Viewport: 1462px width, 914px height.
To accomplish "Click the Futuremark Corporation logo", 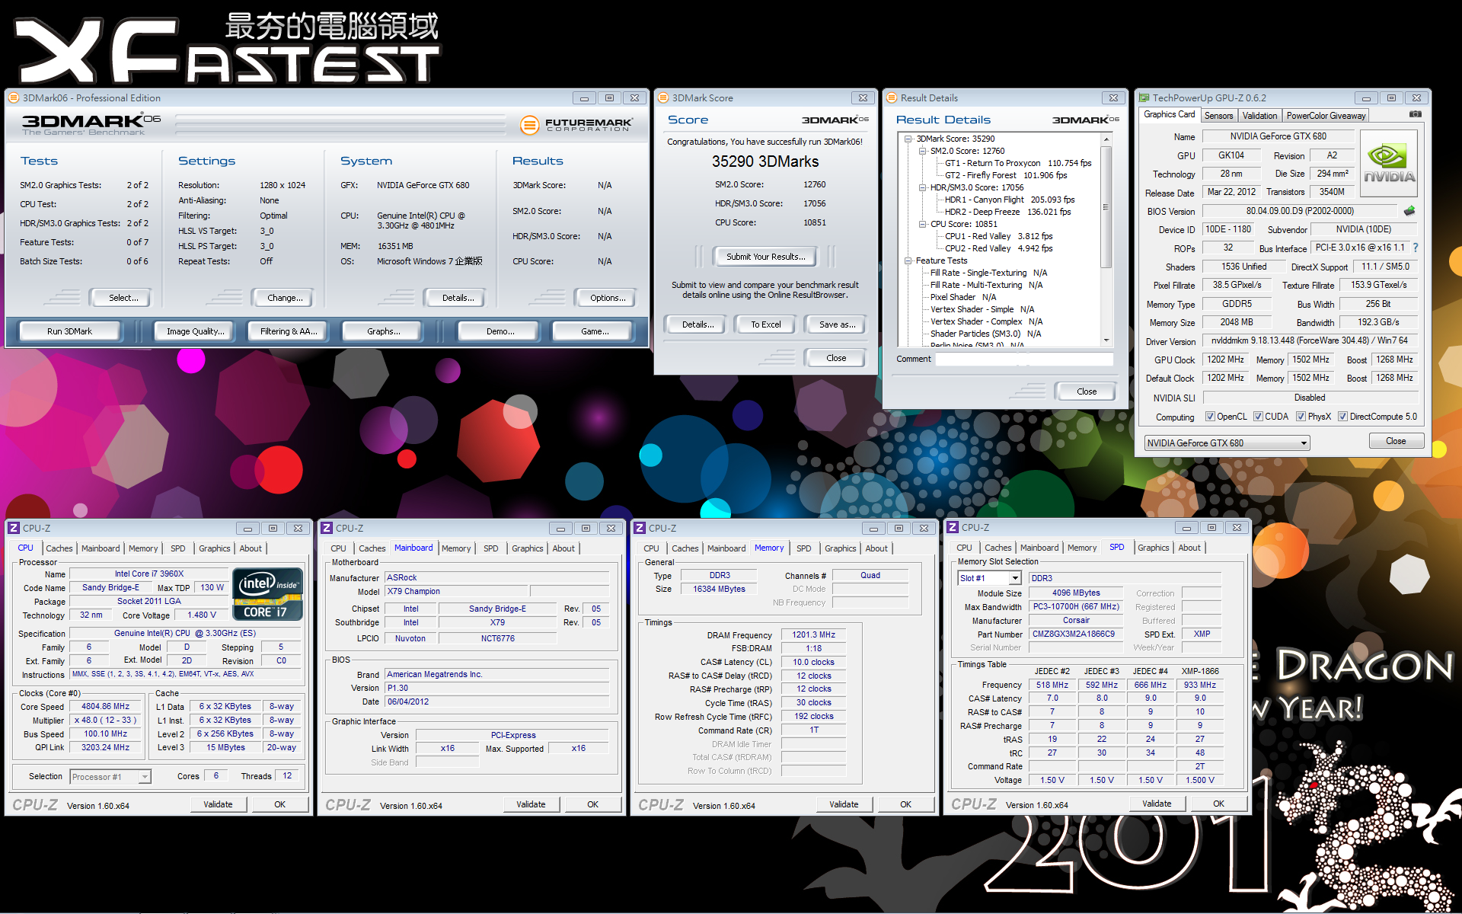I will tap(576, 125).
